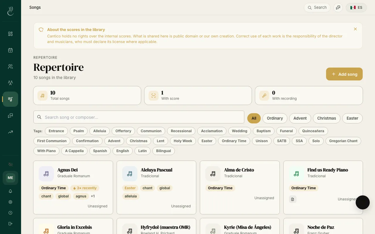
Task: Open the Agnus Dei song title
Action: (x=67, y=170)
